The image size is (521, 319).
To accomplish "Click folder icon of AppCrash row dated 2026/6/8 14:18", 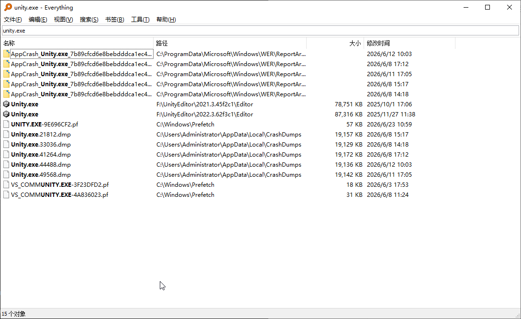I will 6,94.
